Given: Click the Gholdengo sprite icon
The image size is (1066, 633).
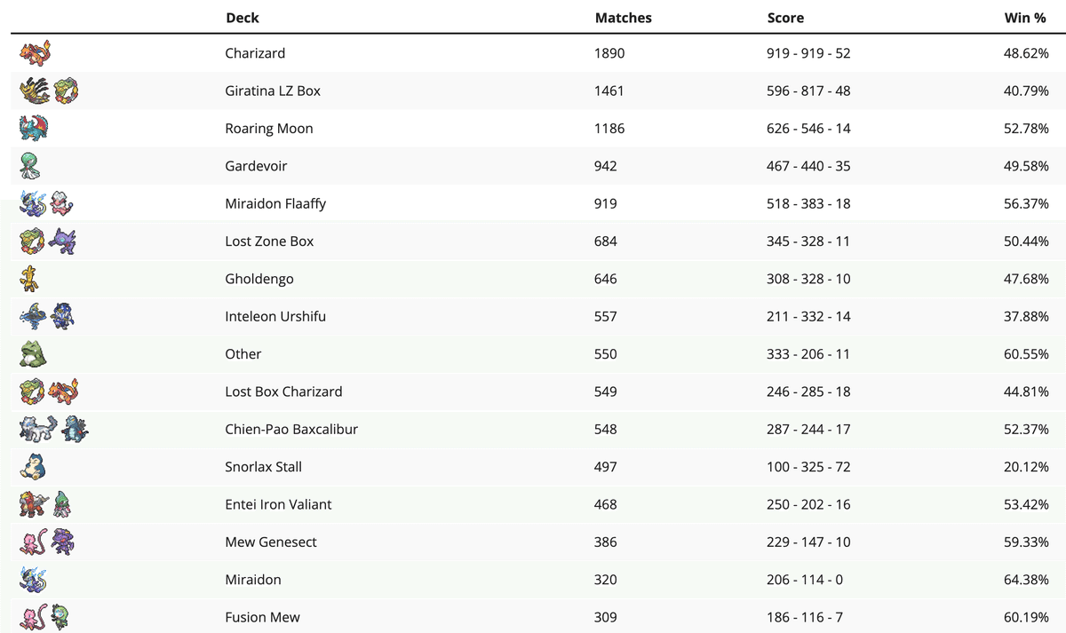Looking at the screenshot, I should (30, 279).
